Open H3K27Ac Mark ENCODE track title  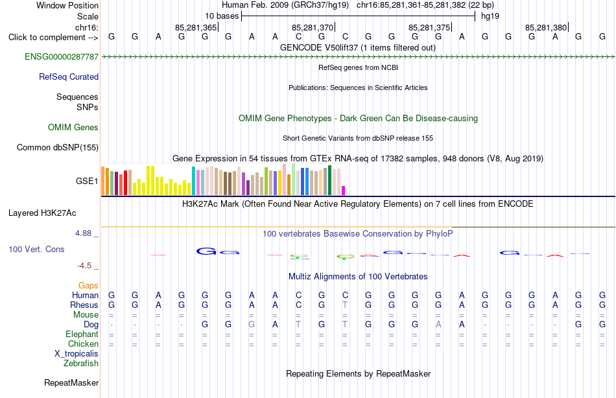pyautogui.click(x=357, y=204)
